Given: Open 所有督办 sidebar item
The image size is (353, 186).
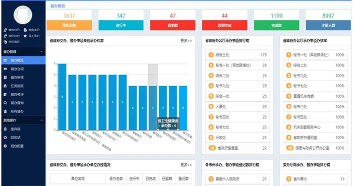Looking at the screenshot, I should point(23,111).
